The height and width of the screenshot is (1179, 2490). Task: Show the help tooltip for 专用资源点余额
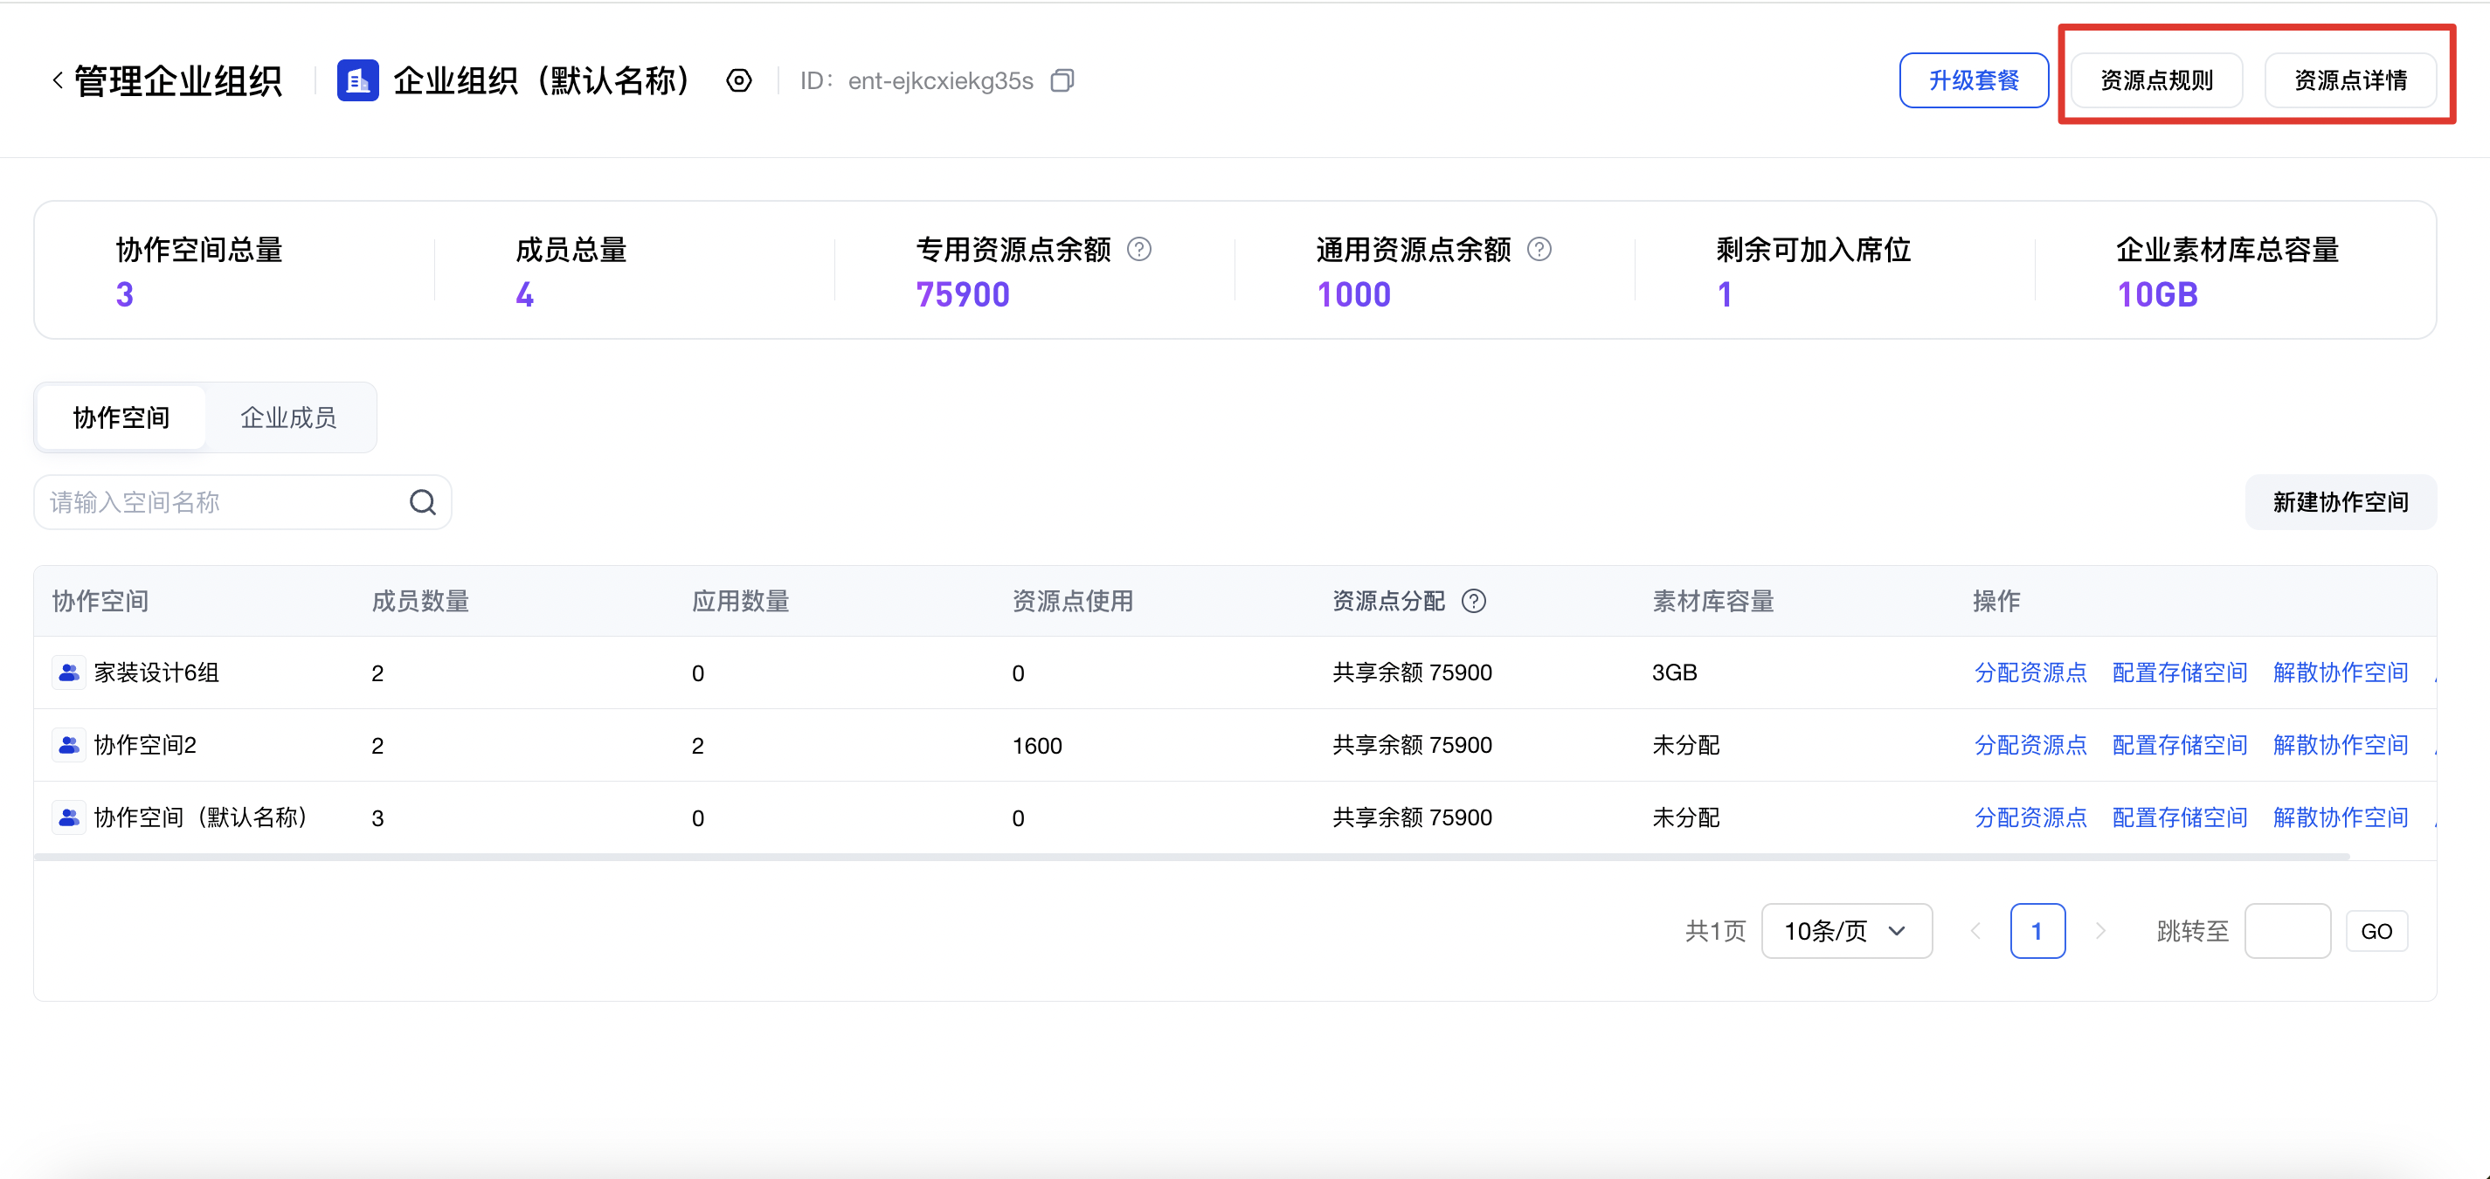pyautogui.click(x=1139, y=249)
